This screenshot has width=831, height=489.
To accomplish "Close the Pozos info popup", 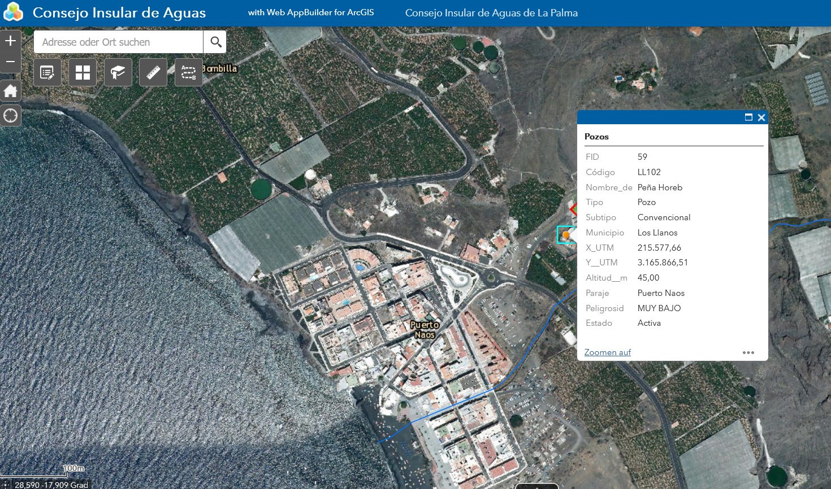I will pyautogui.click(x=761, y=117).
